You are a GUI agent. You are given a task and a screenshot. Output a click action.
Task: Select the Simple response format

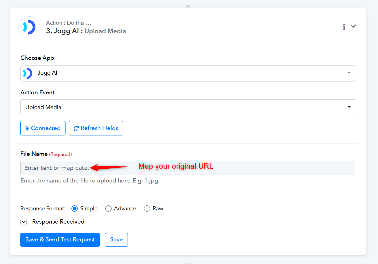75,209
